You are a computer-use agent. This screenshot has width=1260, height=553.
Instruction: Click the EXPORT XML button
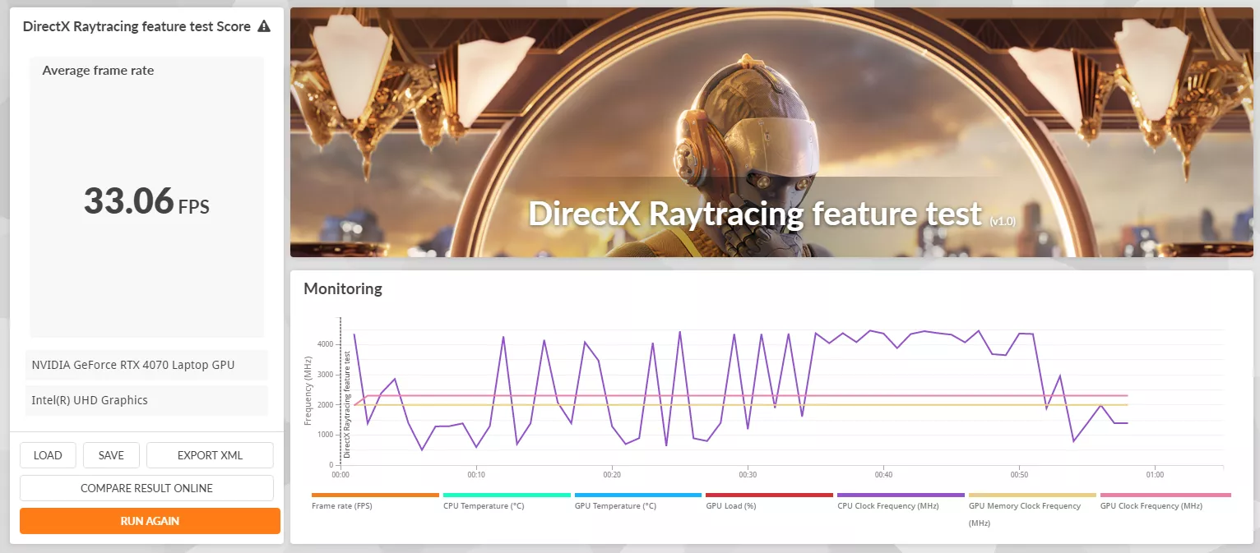pos(210,455)
